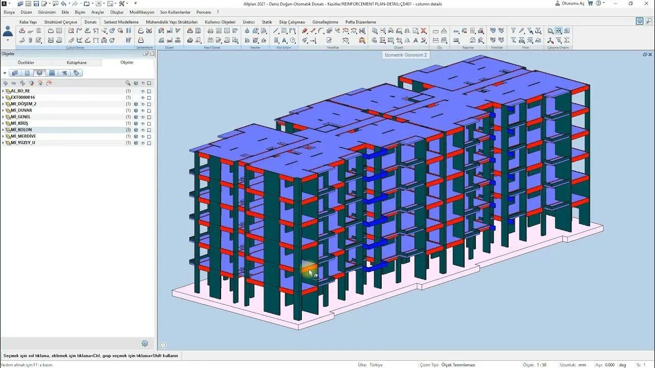Switch to the Kaba Yapı ribbon tab
The width and height of the screenshot is (655, 368).
pyautogui.click(x=28, y=22)
